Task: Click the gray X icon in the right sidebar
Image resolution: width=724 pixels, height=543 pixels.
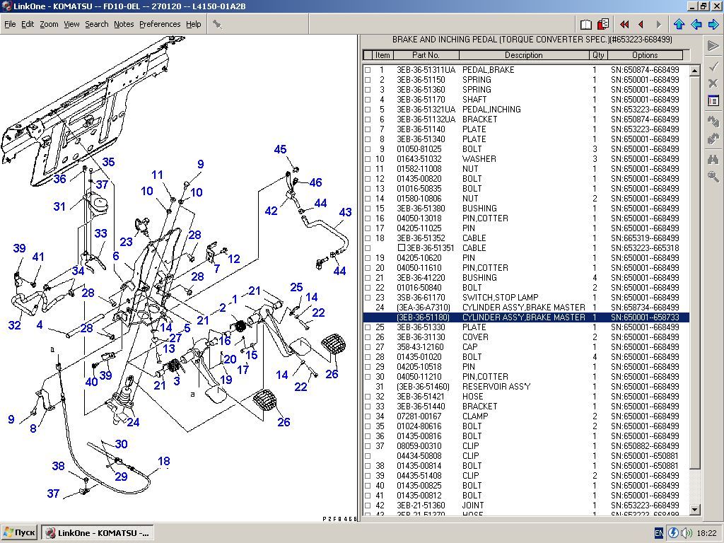Action: click(x=713, y=83)
